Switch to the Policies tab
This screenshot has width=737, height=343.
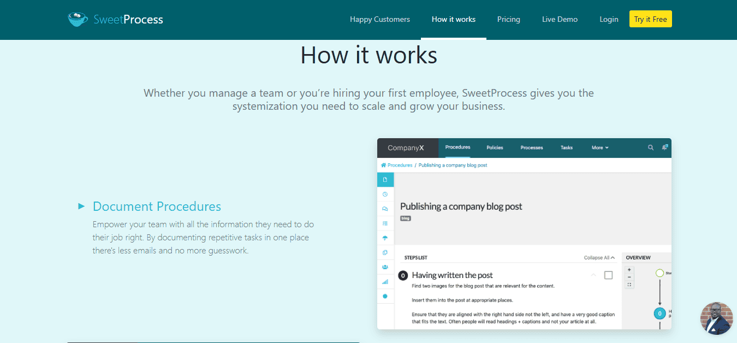[x=495, y=147]
